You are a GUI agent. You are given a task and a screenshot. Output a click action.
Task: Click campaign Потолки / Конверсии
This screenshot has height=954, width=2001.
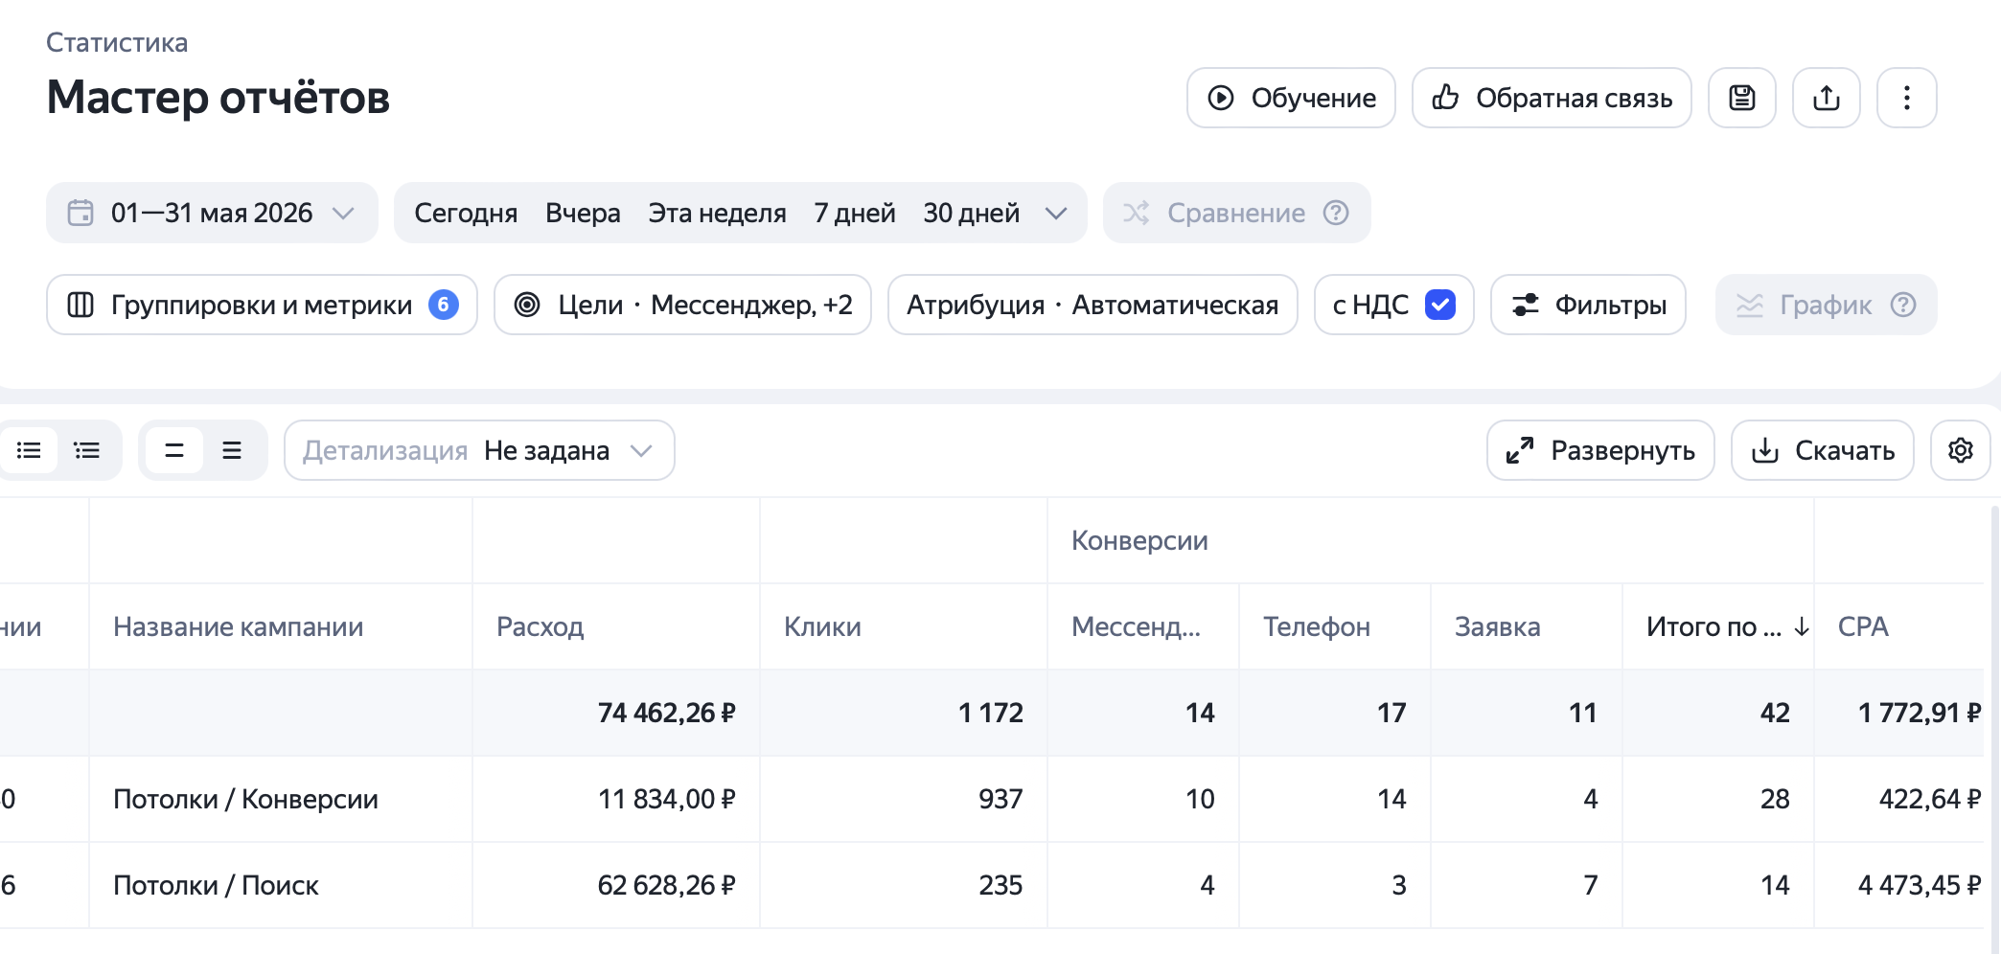tap(245, 799)
